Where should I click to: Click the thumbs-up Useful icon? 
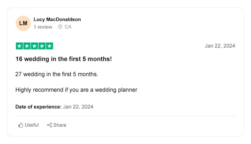[x=21, y=125]
